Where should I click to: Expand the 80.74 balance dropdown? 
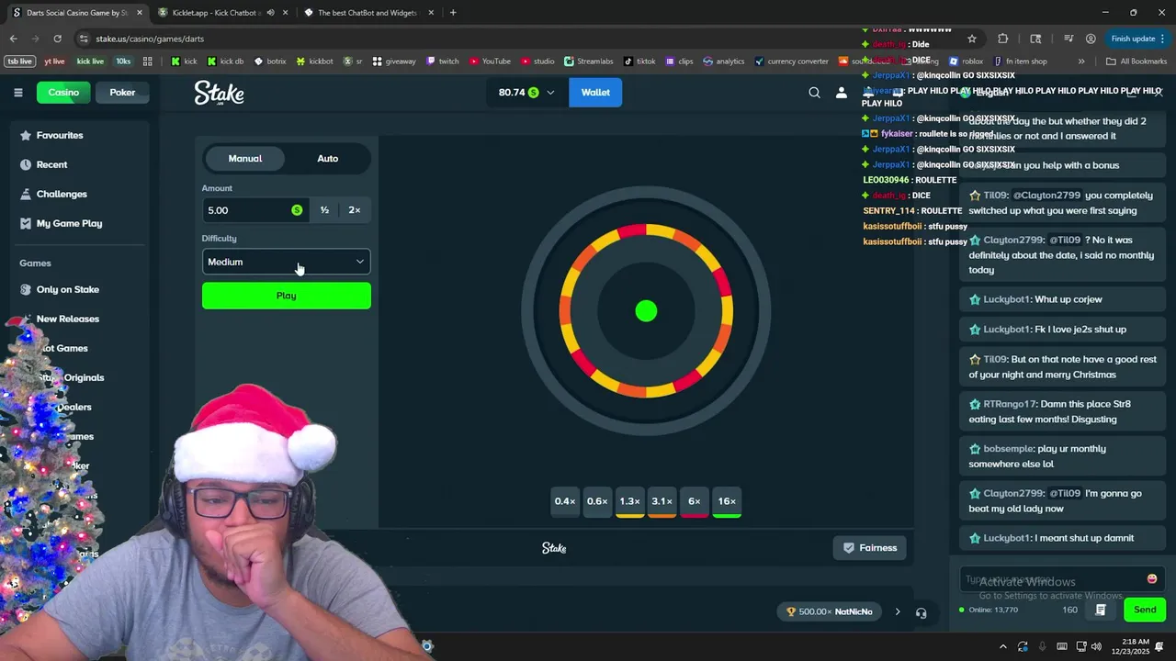pyautogui.click(x=526, y=93)
